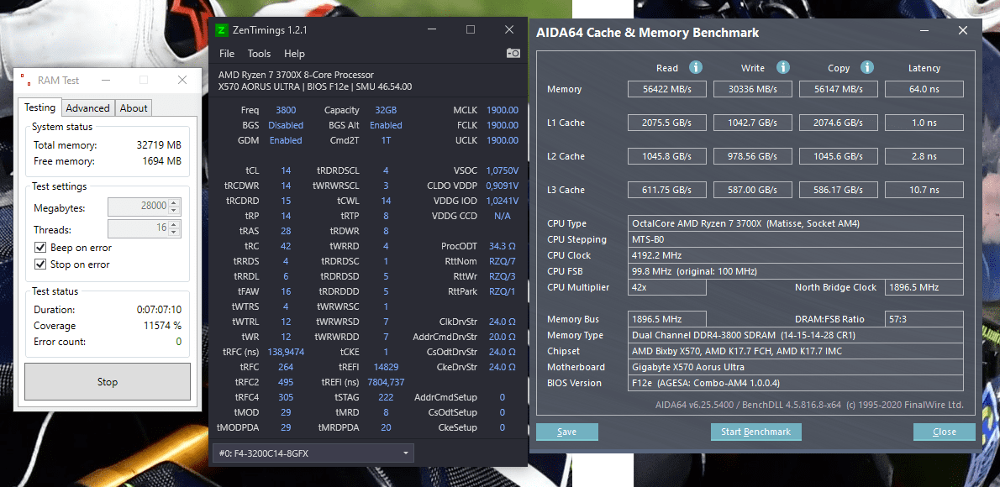Open the memory module dropdown F4-3200C14-8GFX

313,453
